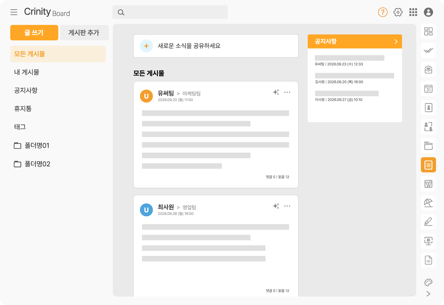Open the theme palette icon
Screen dimensions: 444x305
point(428,282)
